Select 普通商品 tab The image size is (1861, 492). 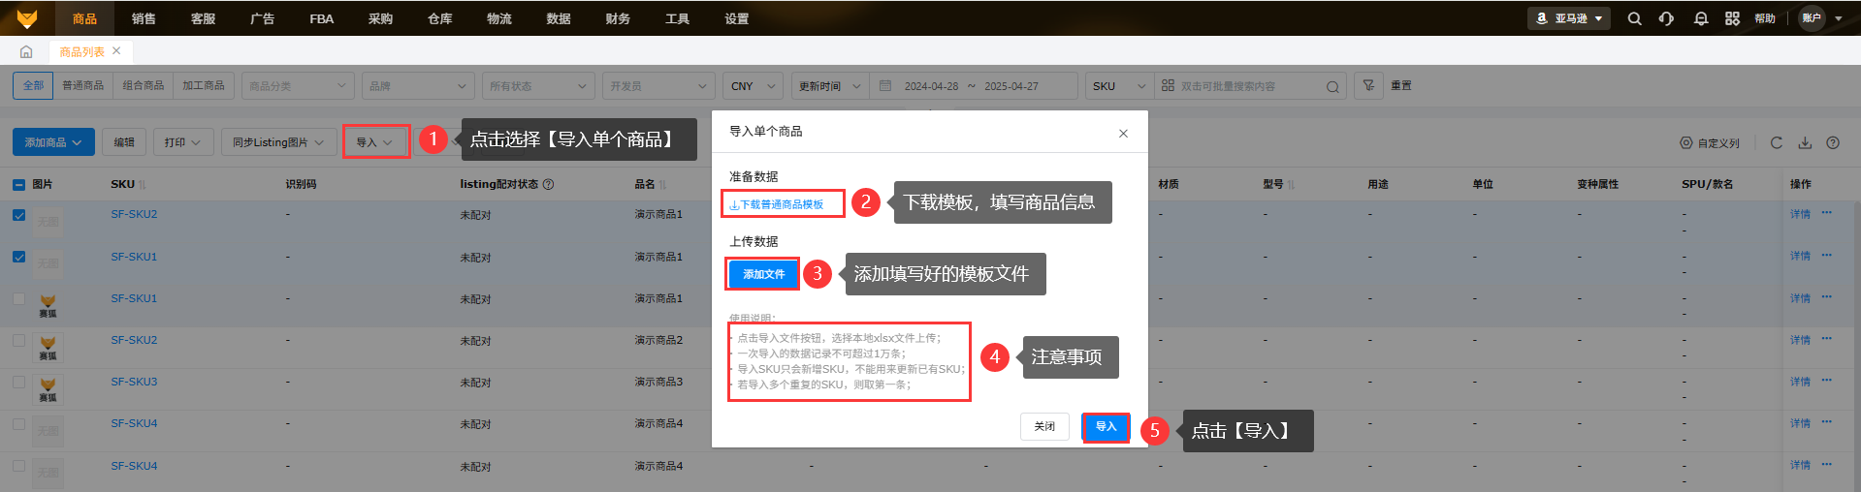82,85
